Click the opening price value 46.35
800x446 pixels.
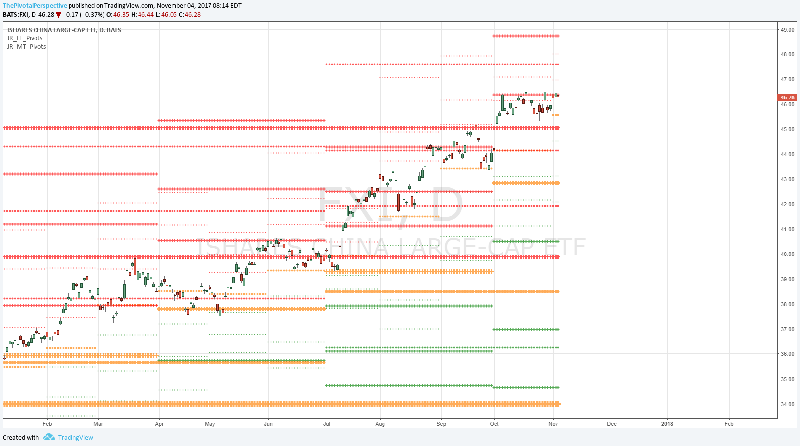tap(121, 15)
